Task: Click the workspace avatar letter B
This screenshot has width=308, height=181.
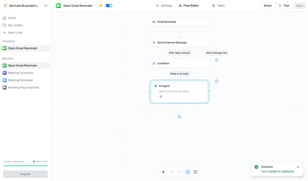Action: (x=5, y=6)
